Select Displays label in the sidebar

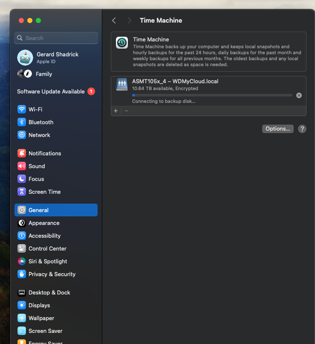(x=39, y=306)
